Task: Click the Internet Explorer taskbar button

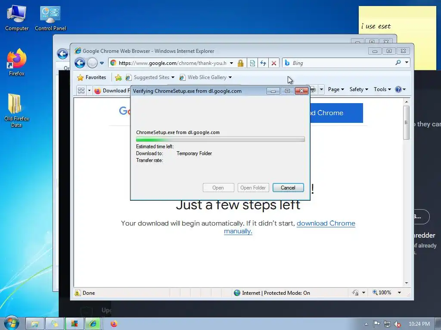Action: [x=93, y=324]
